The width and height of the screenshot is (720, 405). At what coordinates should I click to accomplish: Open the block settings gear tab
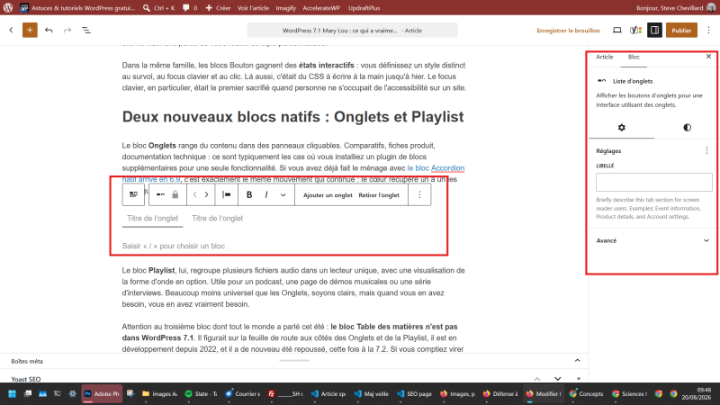pyautogui.click(x=622, y=128)
